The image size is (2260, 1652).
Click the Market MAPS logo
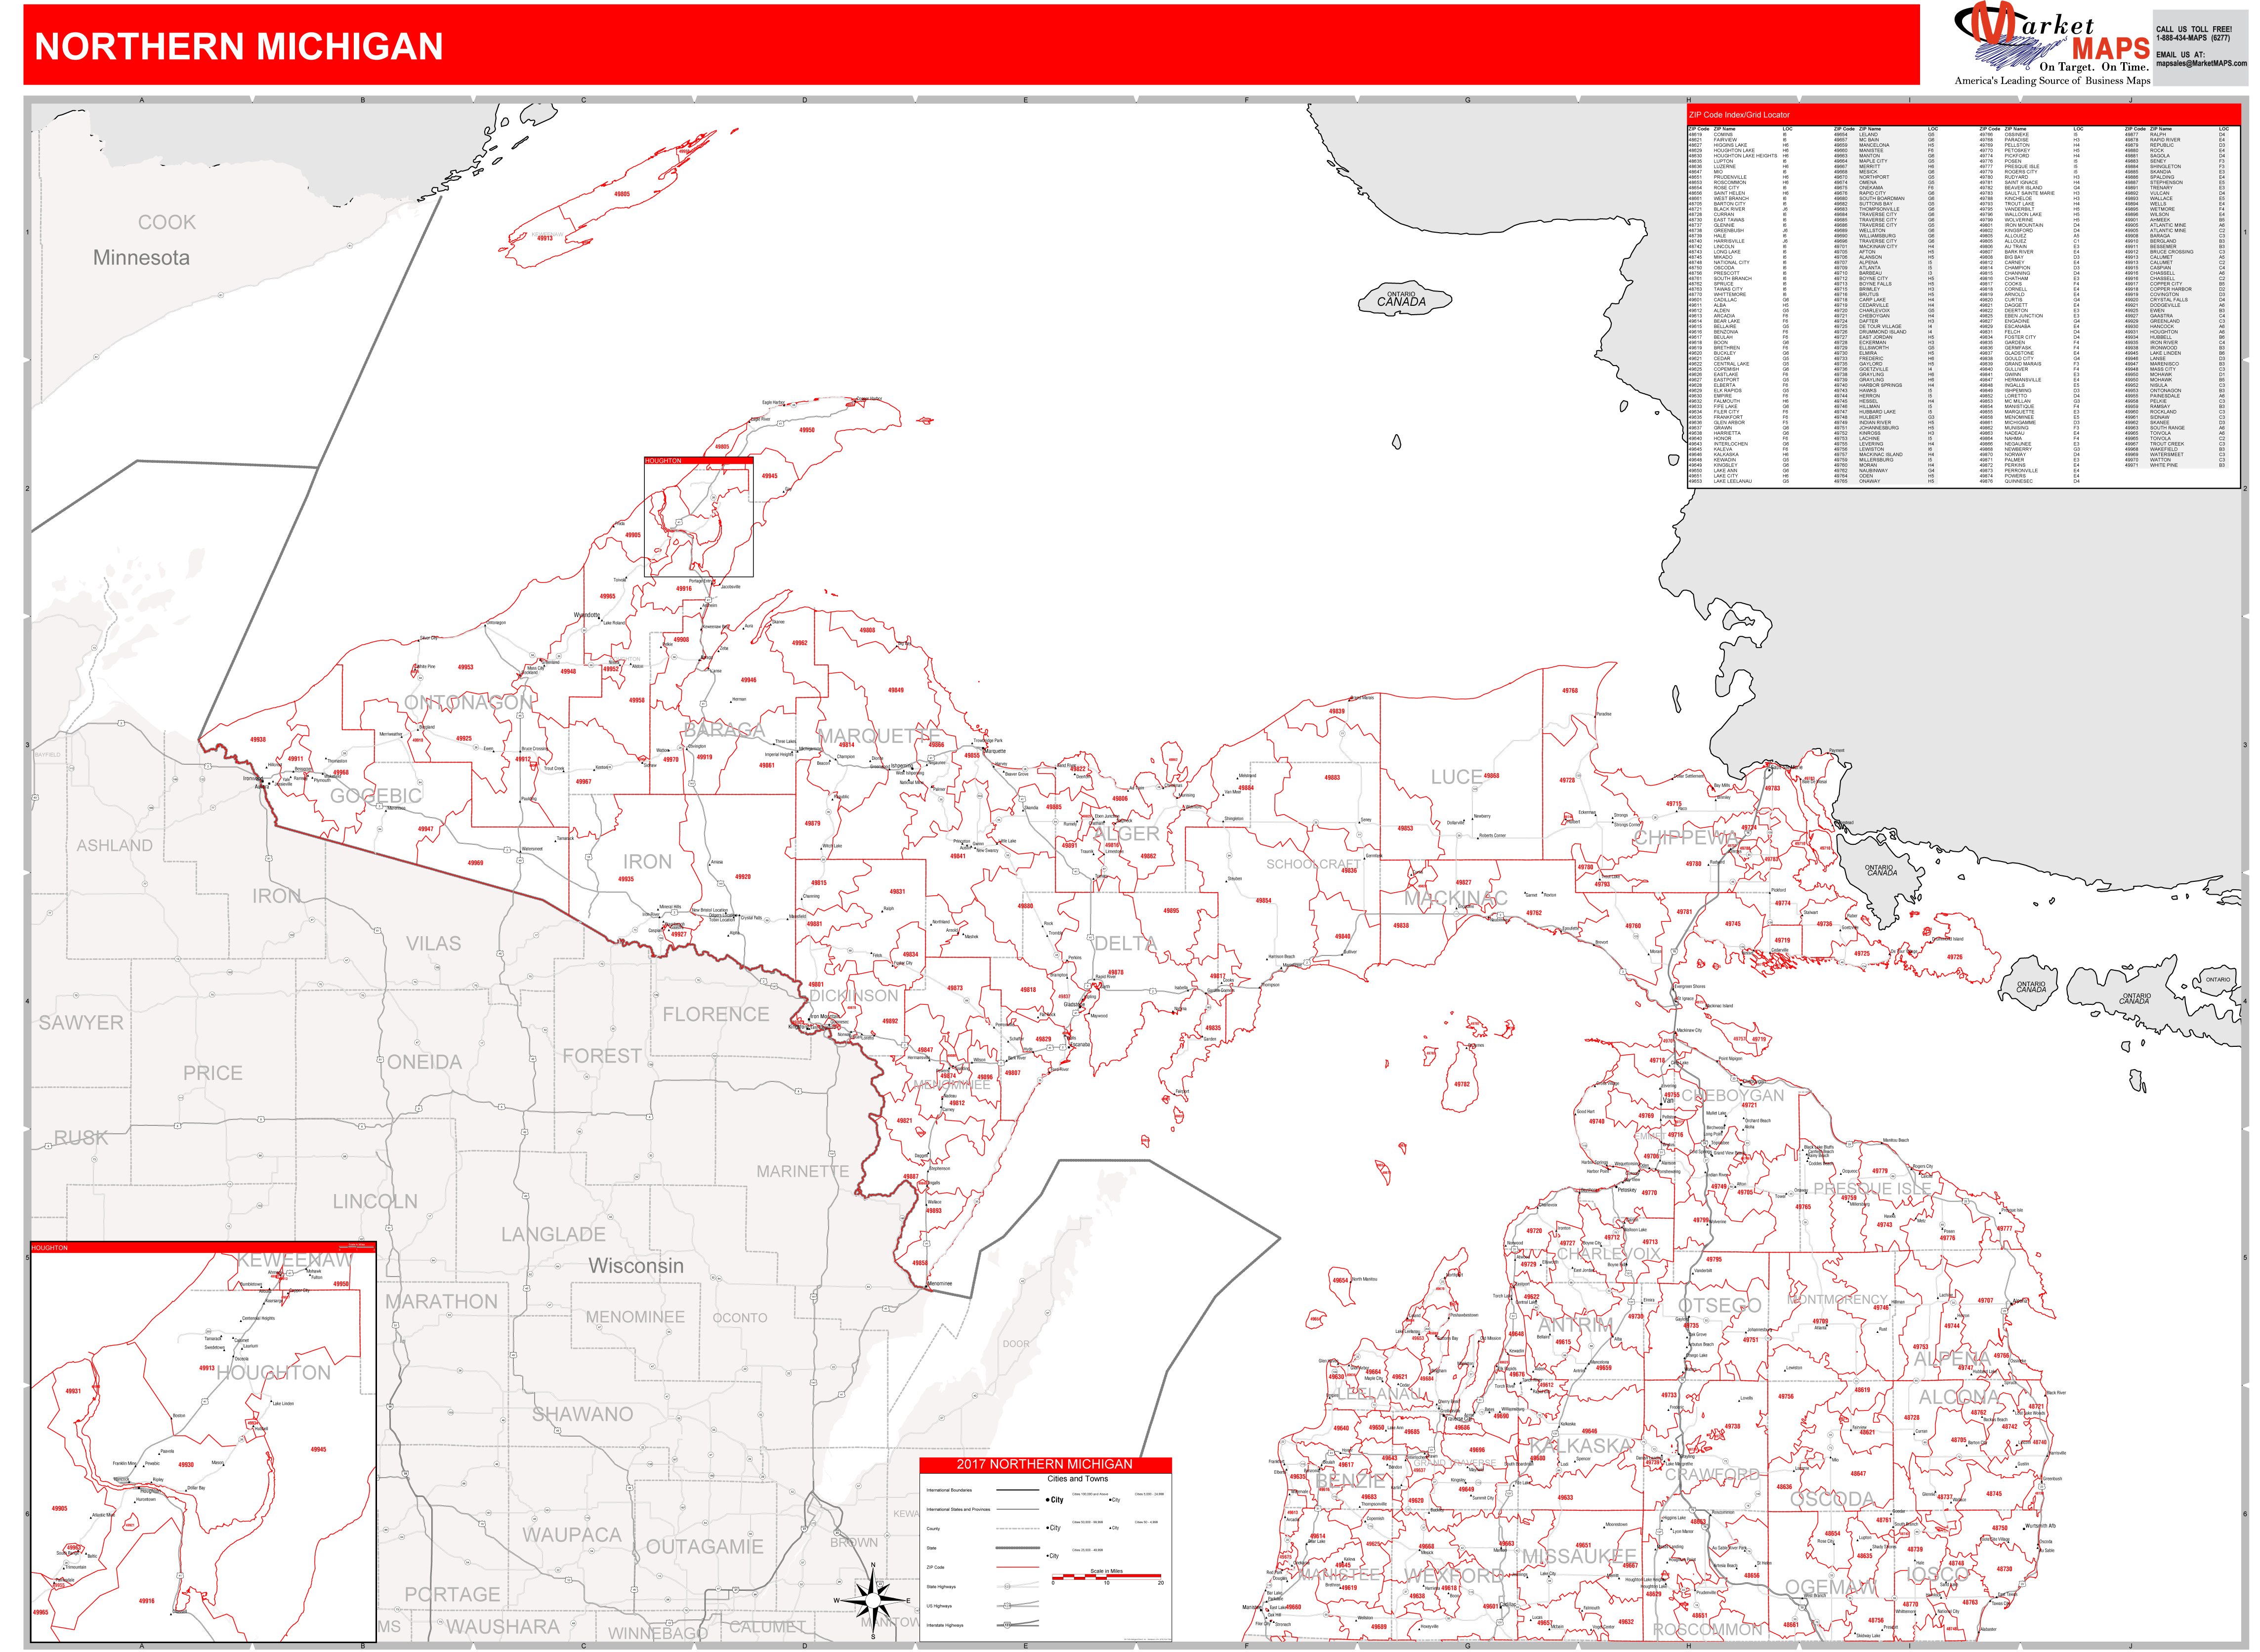2052,45
